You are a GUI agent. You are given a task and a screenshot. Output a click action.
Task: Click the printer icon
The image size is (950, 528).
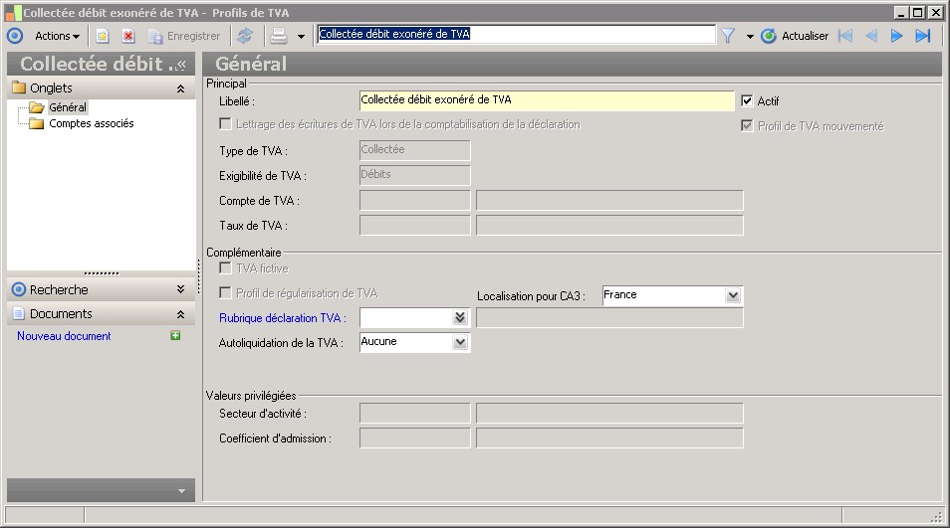(x=279, y=36)
